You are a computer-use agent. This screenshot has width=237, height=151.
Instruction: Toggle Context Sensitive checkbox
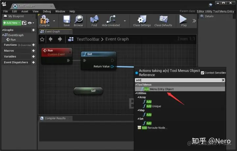click(x=202, y=73)
